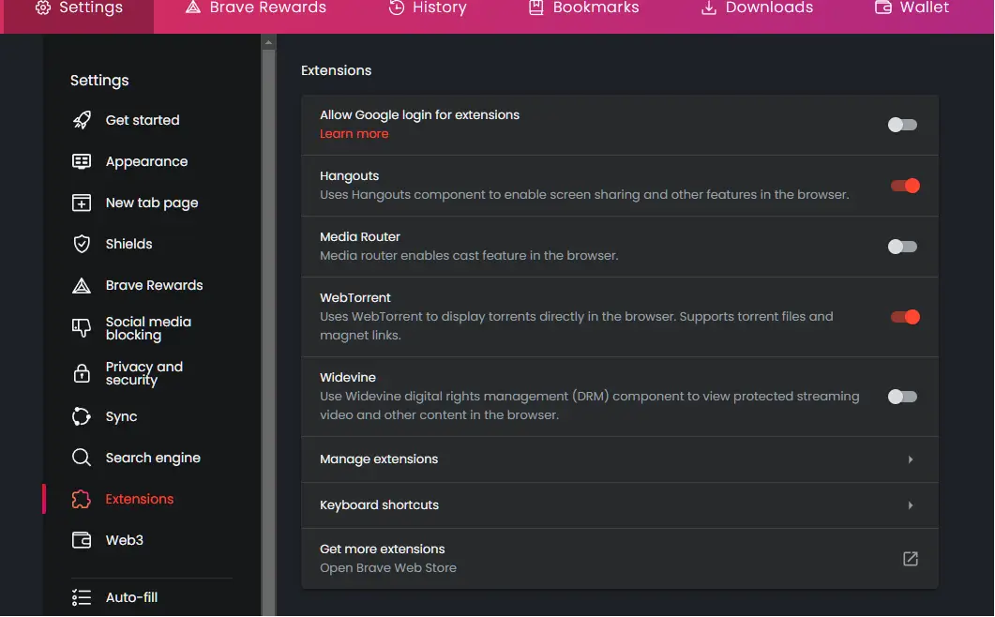Go to Web3 settings section

(124, 540)
